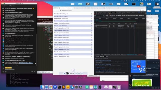Open the list menu icon in bottom navigation
The height and width of the screenshot is (90, 161).
[x=82, y=73]
